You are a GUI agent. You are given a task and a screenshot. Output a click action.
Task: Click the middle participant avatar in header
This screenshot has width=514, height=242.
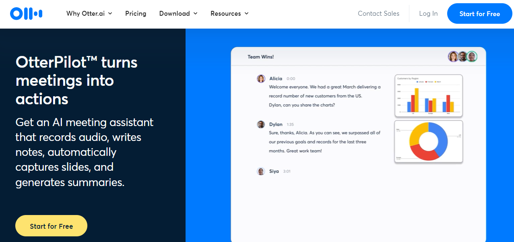pyautogui.click(x=462, y=57)
